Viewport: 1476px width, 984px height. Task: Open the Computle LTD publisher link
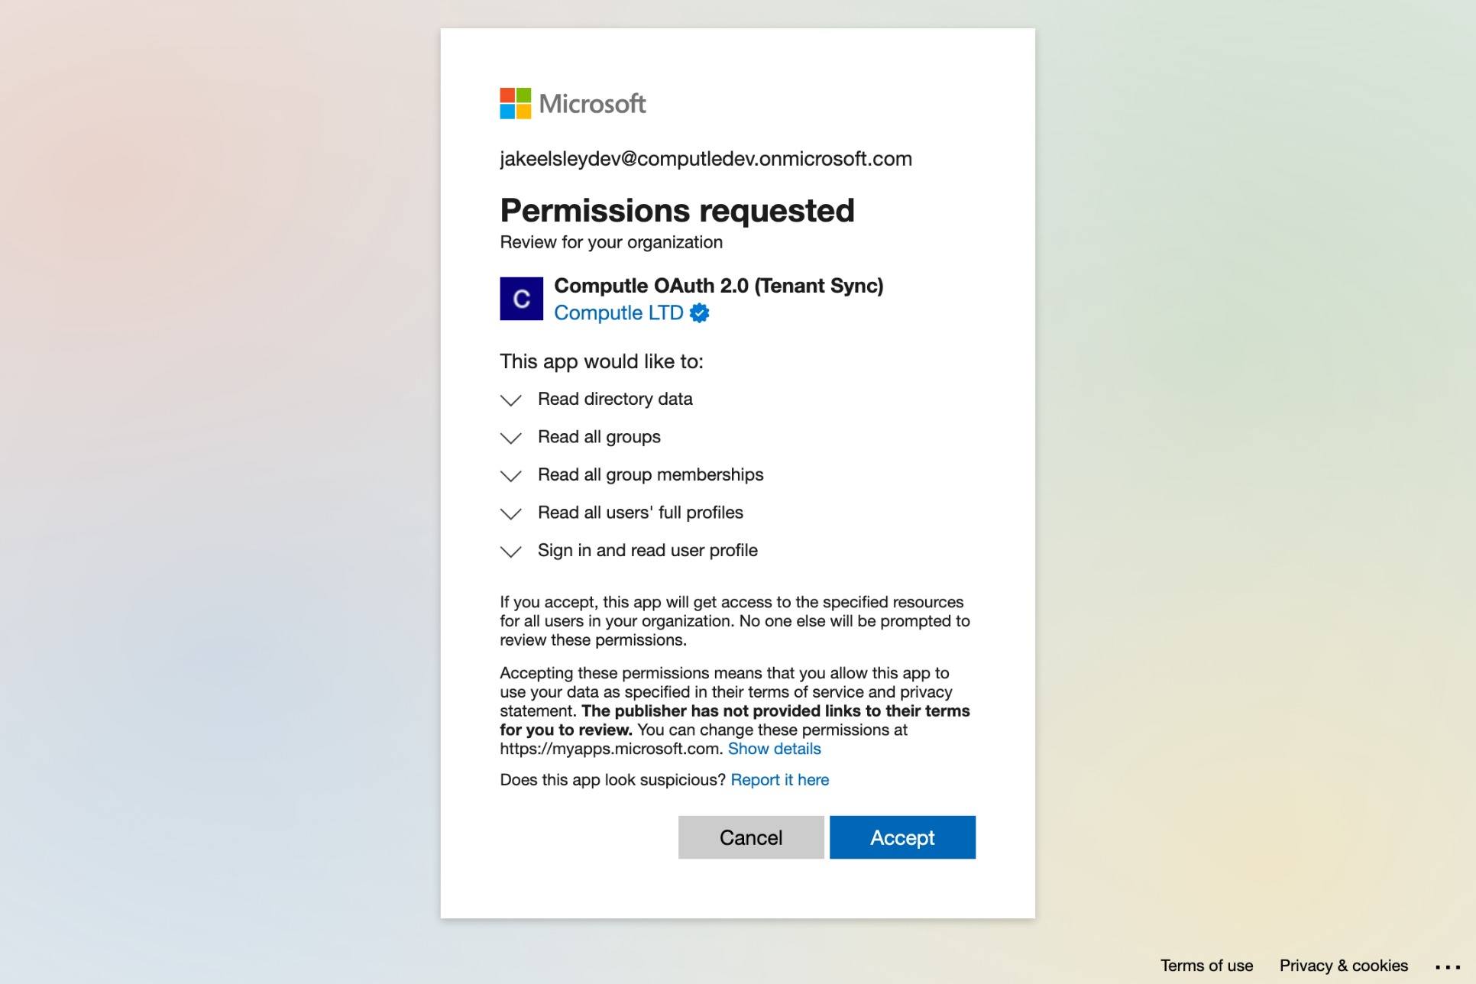[x=618, y=313]
